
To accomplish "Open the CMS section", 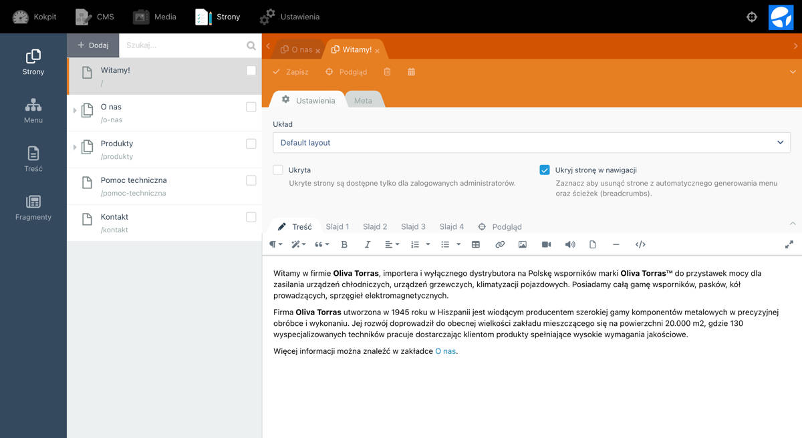I will click(94, 17).
